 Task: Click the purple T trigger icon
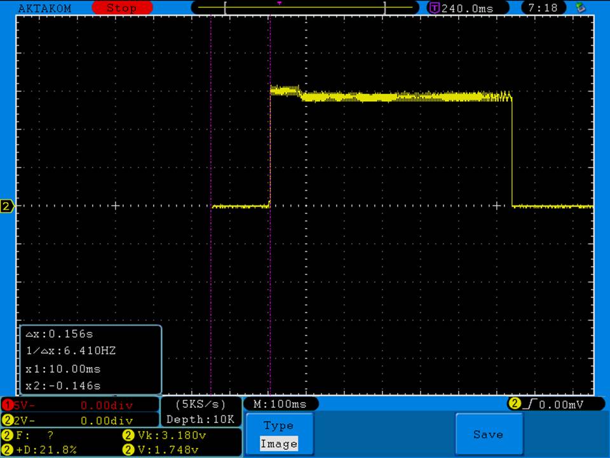[x=434, y=8]
